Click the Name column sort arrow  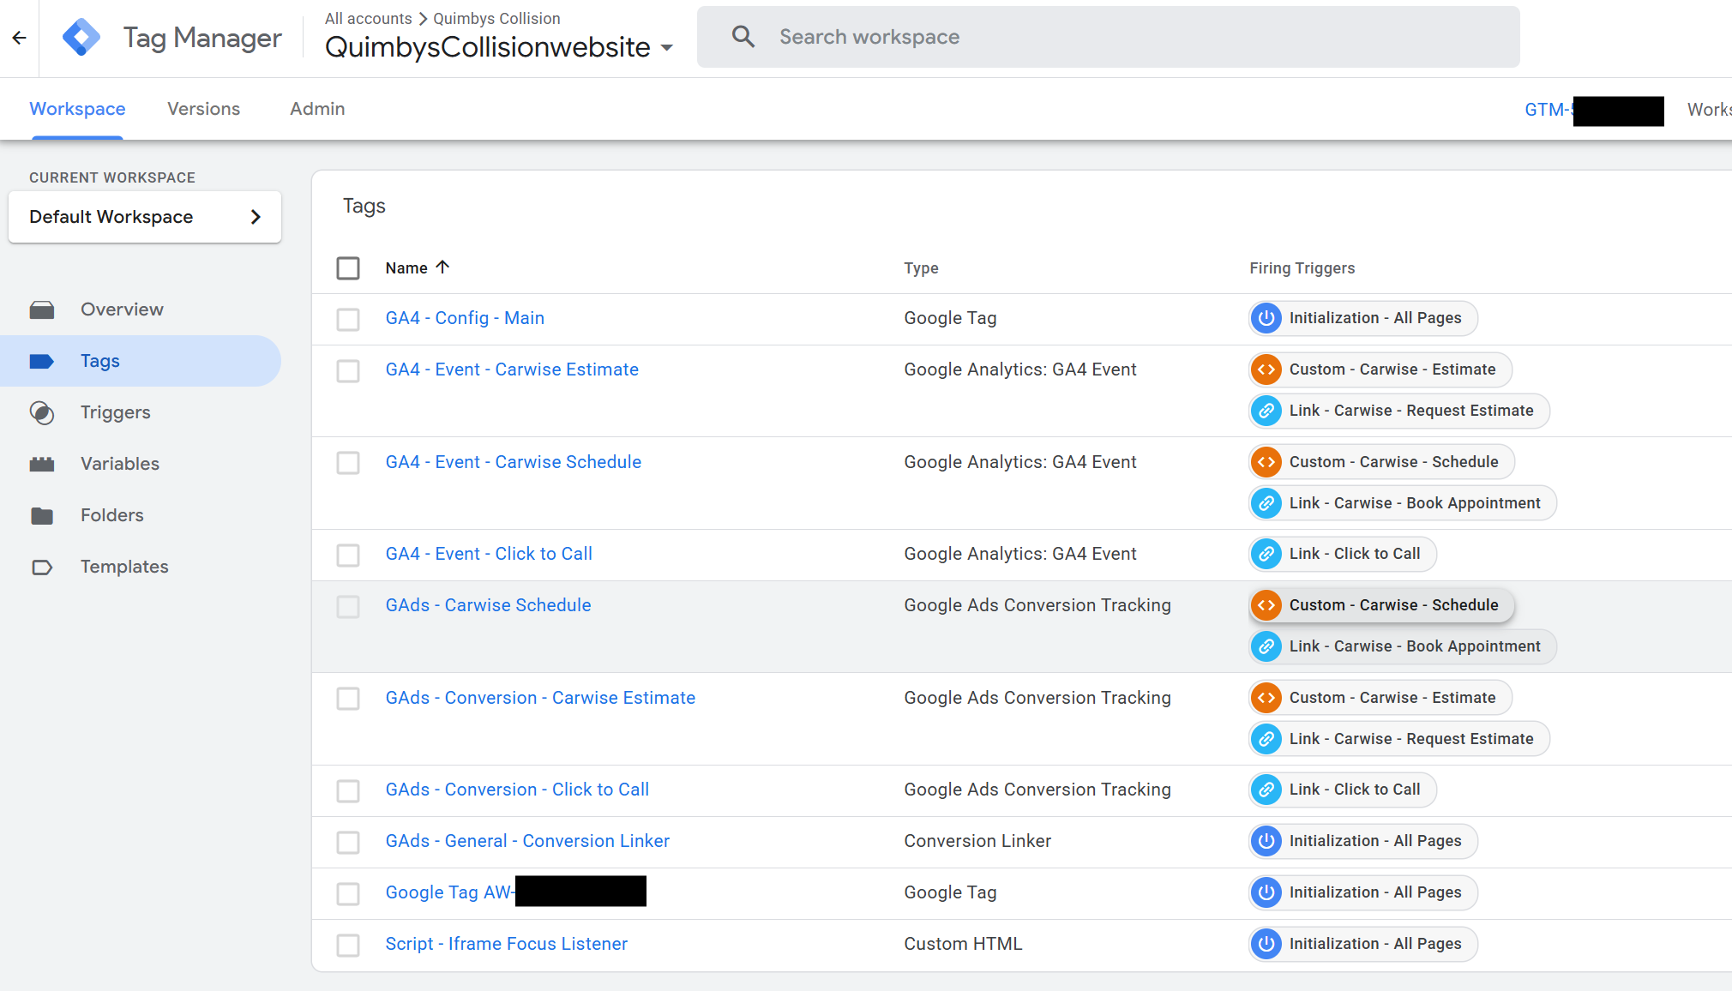442,267
